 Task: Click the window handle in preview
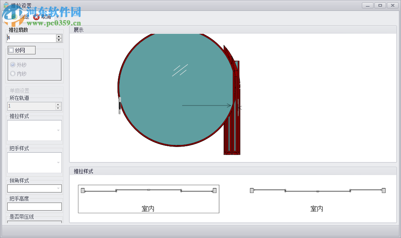coord(120,106)
